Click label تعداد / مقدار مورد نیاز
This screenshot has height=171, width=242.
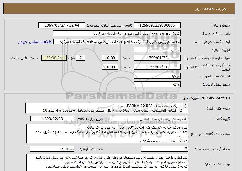pos(212,149)
